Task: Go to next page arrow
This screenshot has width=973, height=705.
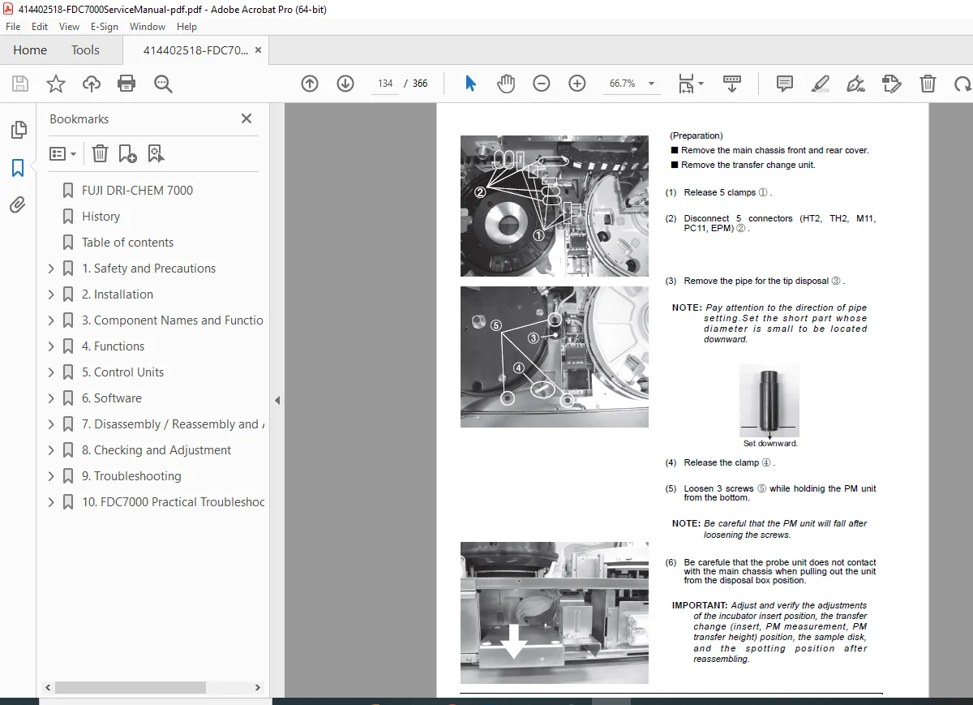Action: click(345, 84)
